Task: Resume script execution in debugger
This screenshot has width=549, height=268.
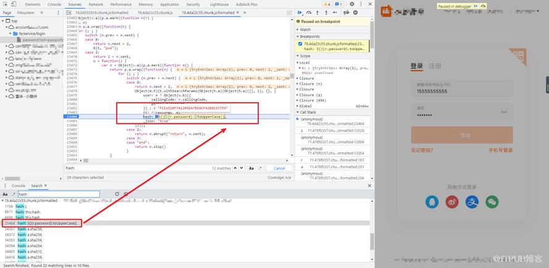Action: (300, 12)
